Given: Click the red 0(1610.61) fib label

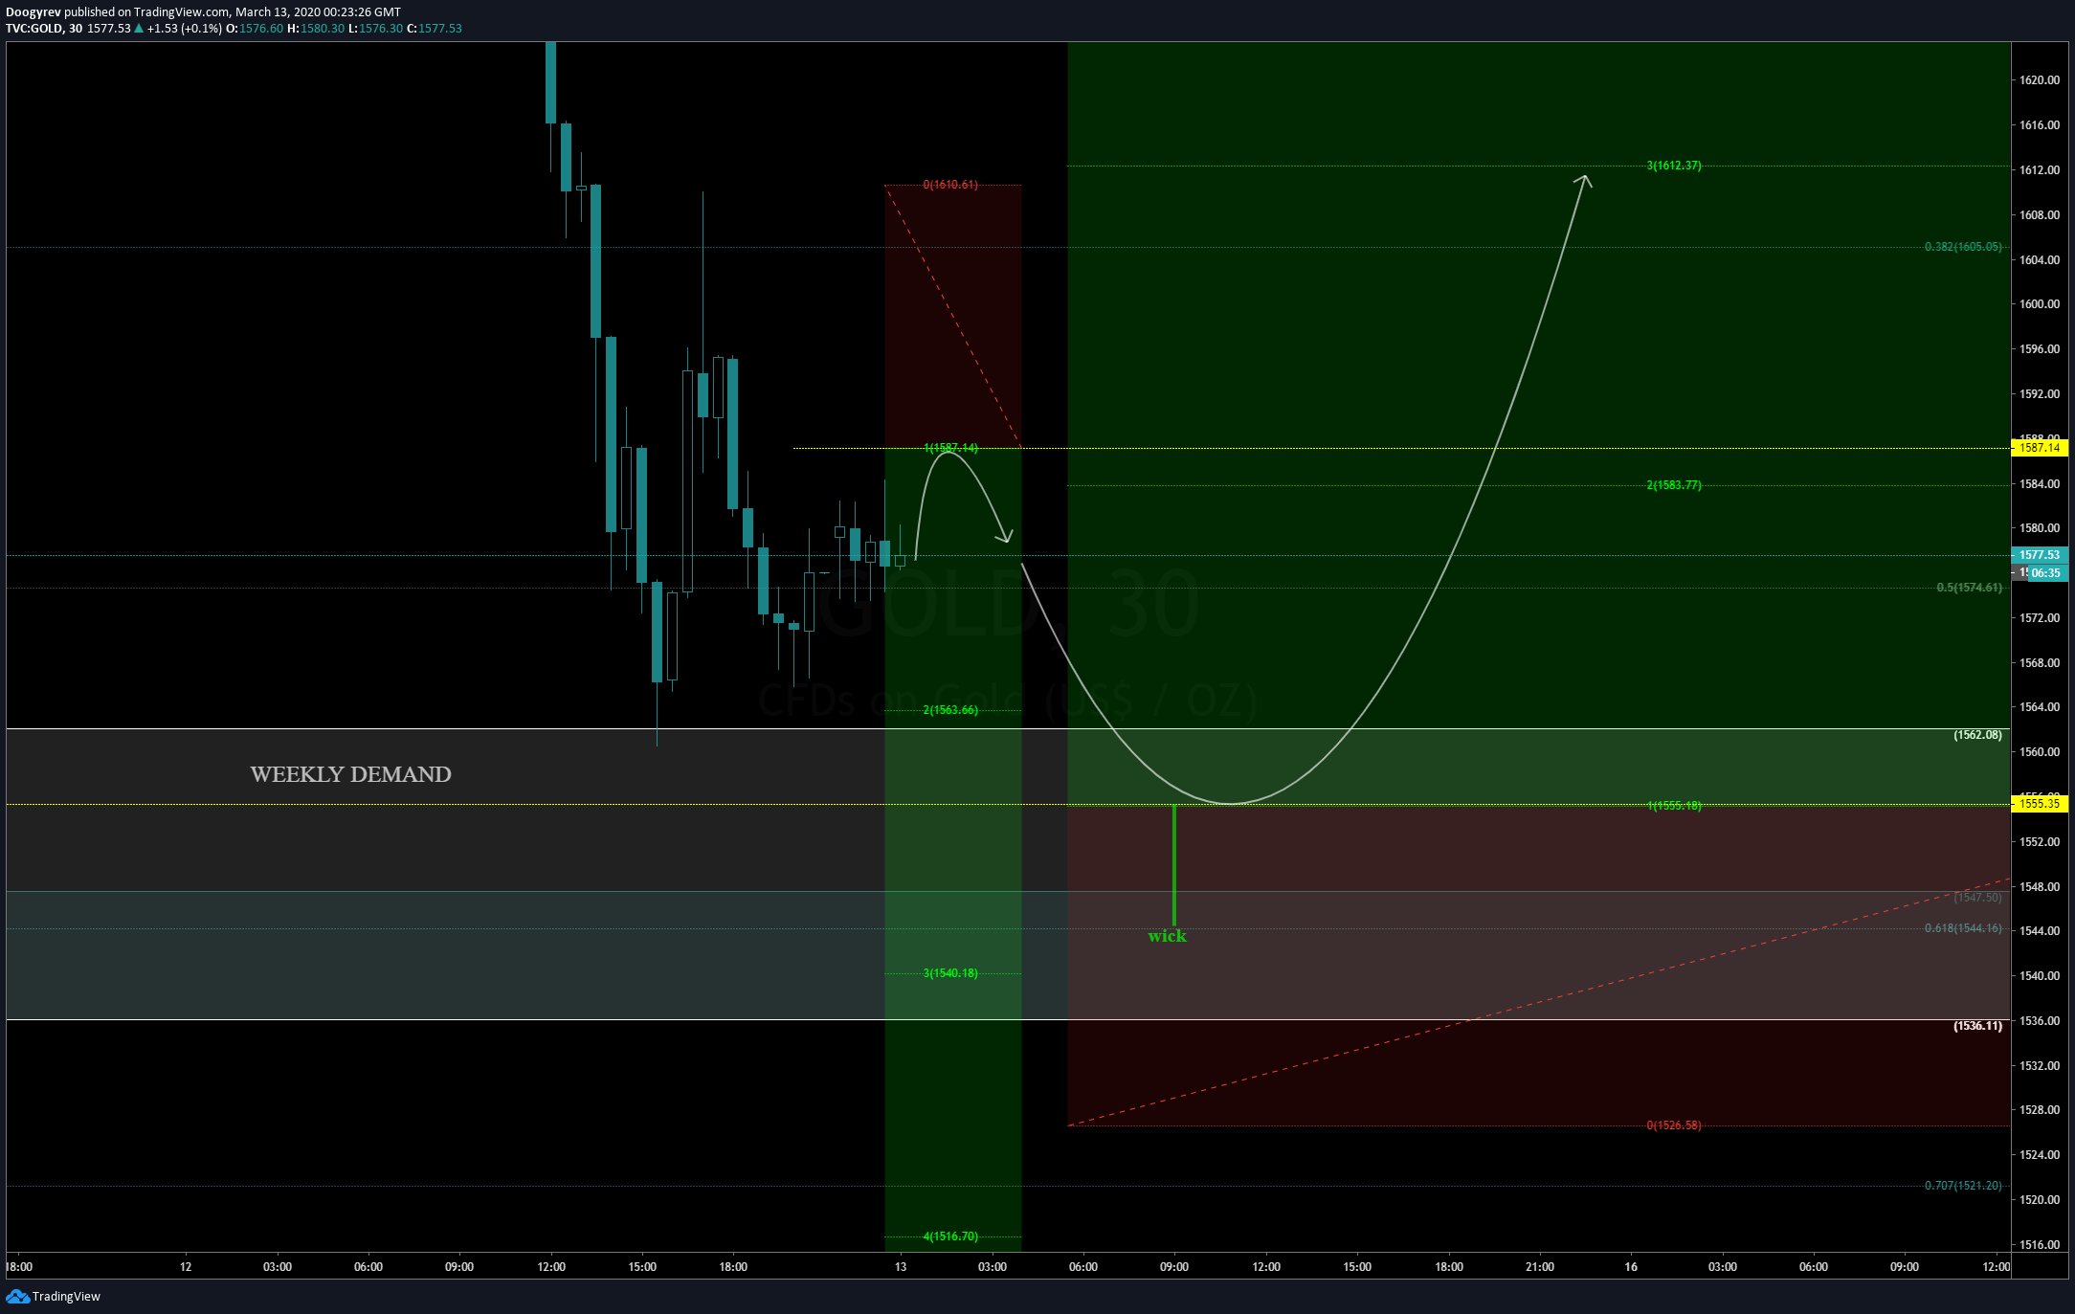Looking at the screenshot, I should [x=950, y=185].
